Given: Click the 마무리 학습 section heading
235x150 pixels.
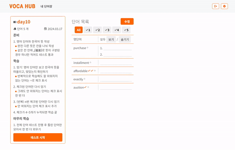Looking at the screenshot, I should tap(21, 119).
